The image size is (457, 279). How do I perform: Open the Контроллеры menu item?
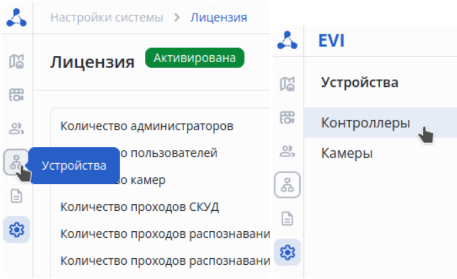pos(365,123)
